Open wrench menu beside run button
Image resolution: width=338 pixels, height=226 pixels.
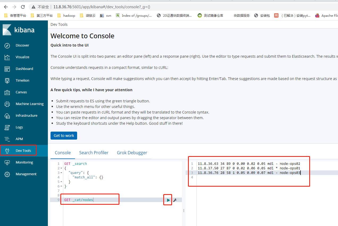click(175, 200)
